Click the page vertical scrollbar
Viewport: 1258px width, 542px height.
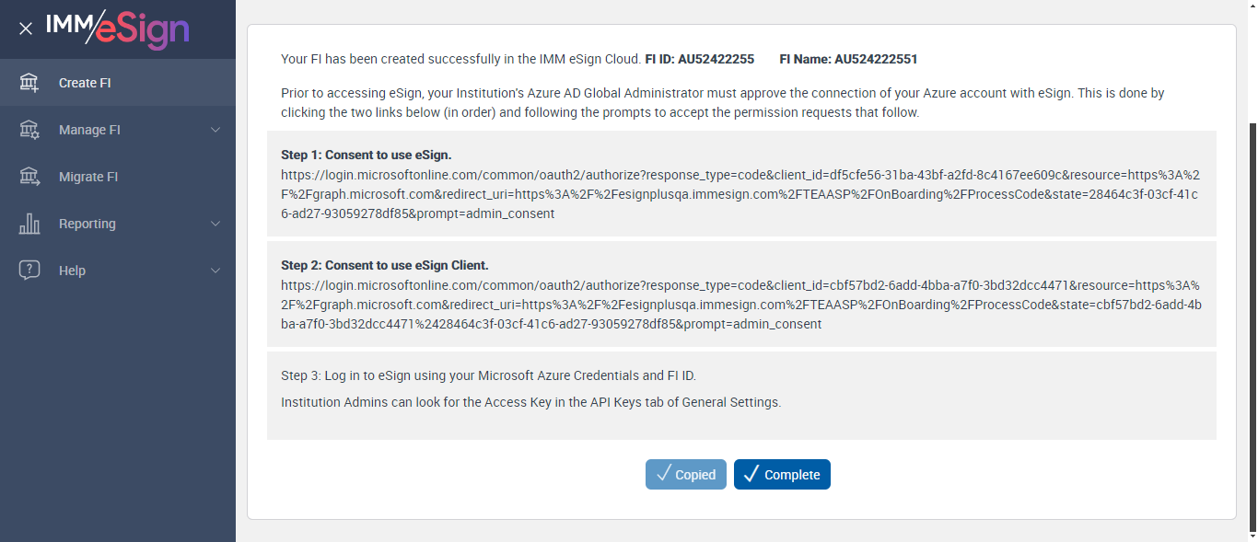1251,322
